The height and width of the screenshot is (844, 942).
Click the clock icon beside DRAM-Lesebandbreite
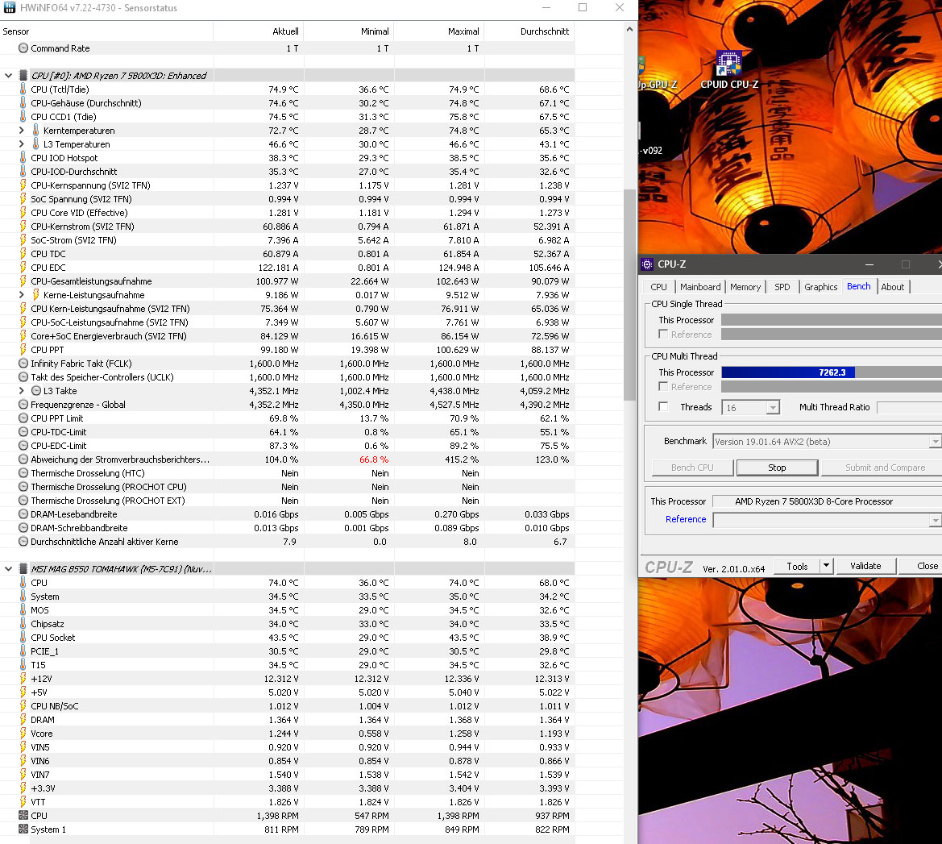23,514
